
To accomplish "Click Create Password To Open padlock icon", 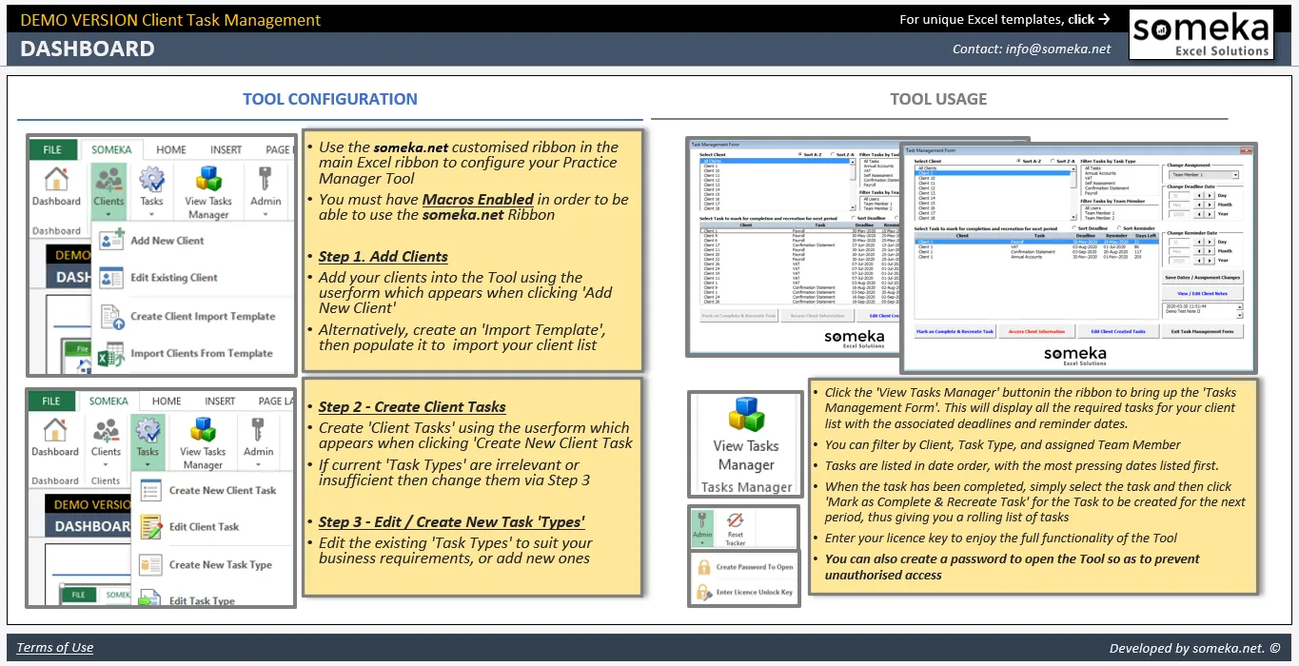I will [703, 567].
